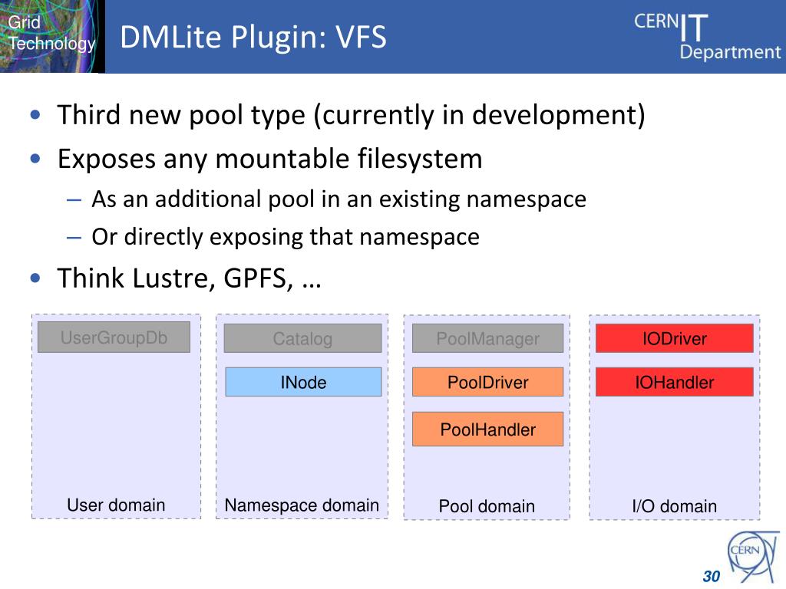
Task: Click bullet 'Exposes any mountable filesystem'
Action: 269,159
